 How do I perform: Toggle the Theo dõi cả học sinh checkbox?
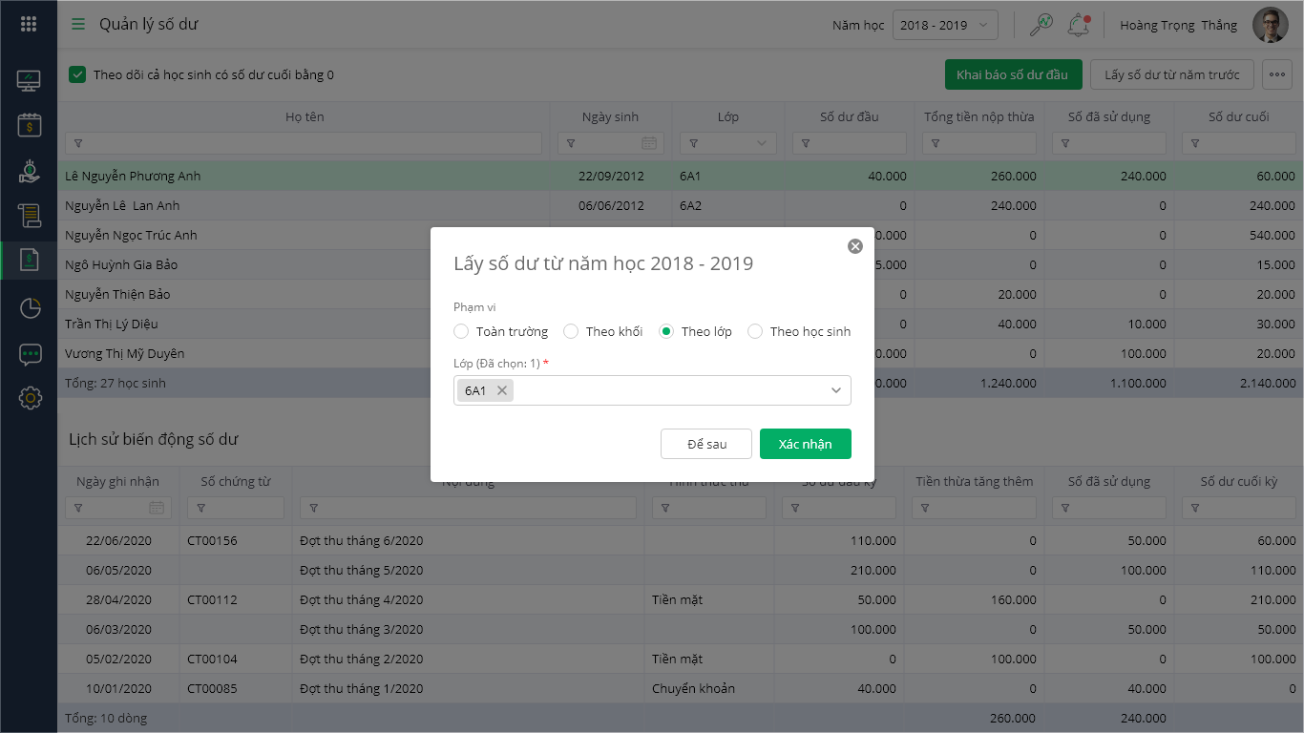[x=77, y=74]
